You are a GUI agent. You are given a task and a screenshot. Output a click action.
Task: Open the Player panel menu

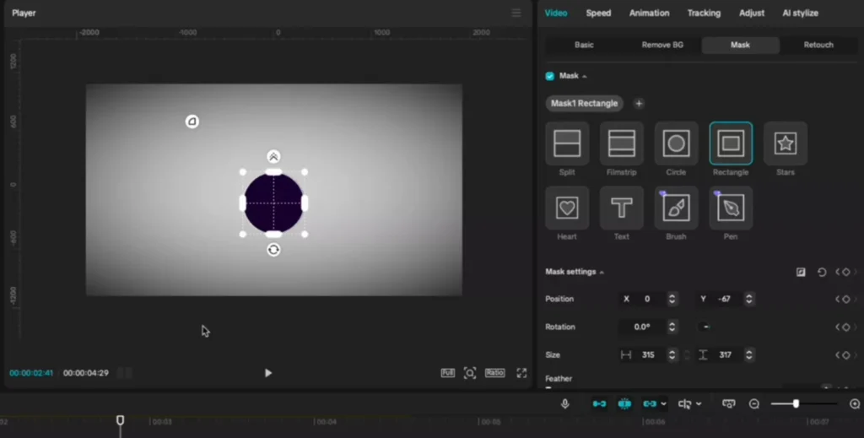tap(516, 14)
